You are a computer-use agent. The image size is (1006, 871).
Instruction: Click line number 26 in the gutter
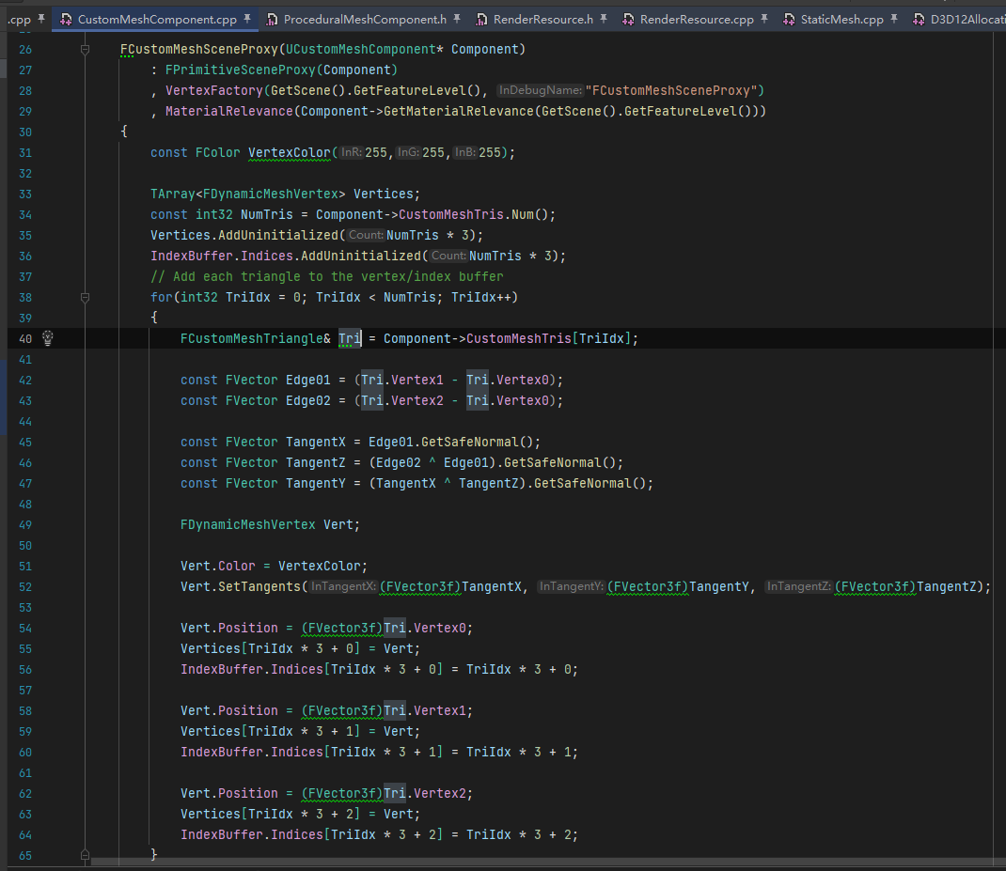pyautogui.click(x=25, y=50)
